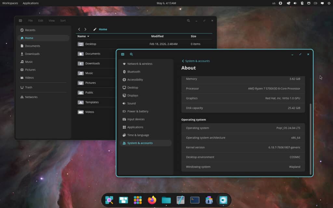This screenshot has width=333, height=208.
Task: Select Music in Files sidebar
Action: coord(43,62)
